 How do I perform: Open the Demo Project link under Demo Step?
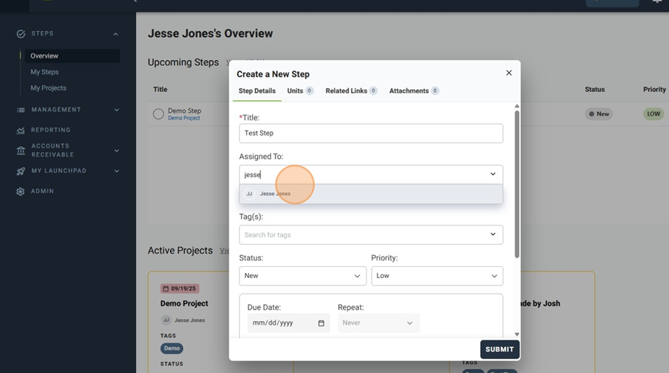184,119
